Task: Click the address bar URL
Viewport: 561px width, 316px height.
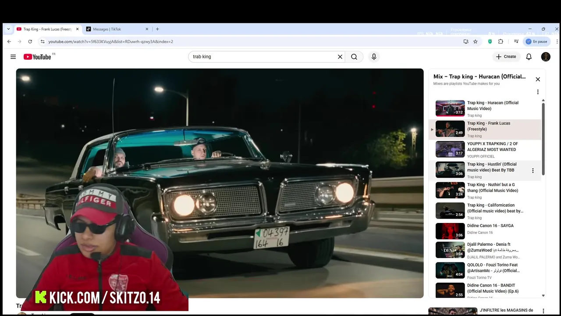Action: point(110,41)
